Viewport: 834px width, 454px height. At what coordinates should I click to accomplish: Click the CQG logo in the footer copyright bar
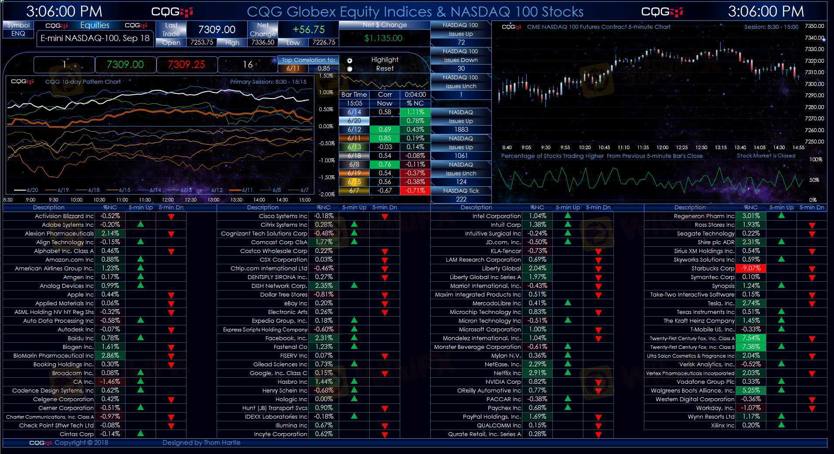pos(41,443)
